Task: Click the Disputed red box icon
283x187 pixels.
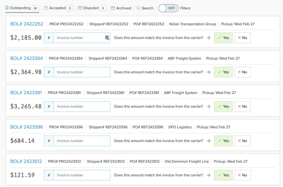Action: point(80,8)
